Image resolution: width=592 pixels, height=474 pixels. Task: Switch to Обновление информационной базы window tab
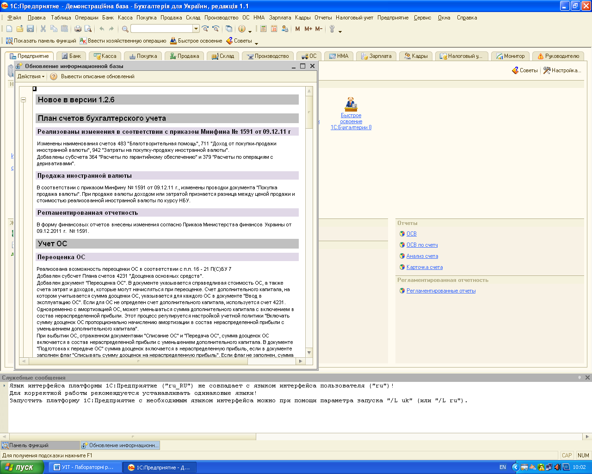pos(120,445)
